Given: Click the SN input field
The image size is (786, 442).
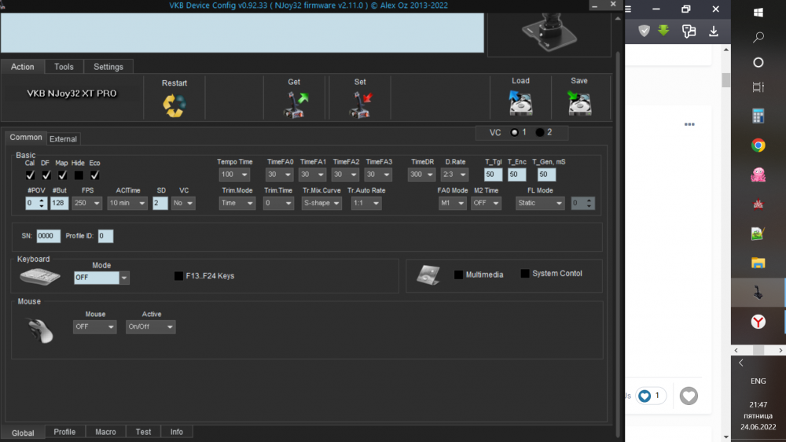Looking at the screenshot, I should 48,236.
